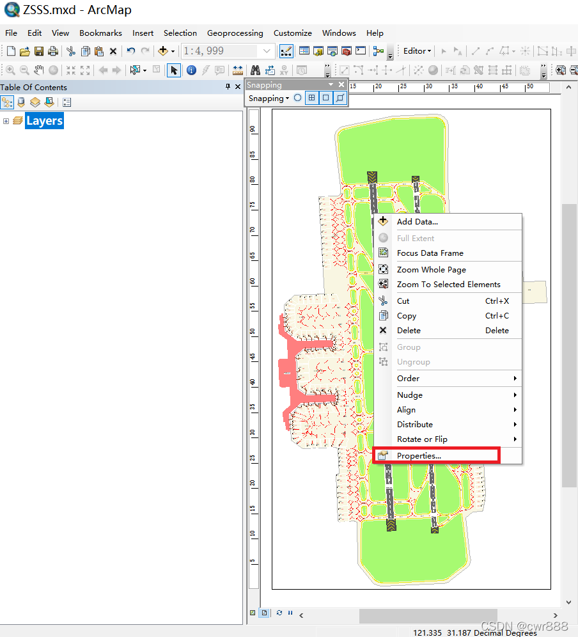Select the Pan hand tool

click(38, 70)
